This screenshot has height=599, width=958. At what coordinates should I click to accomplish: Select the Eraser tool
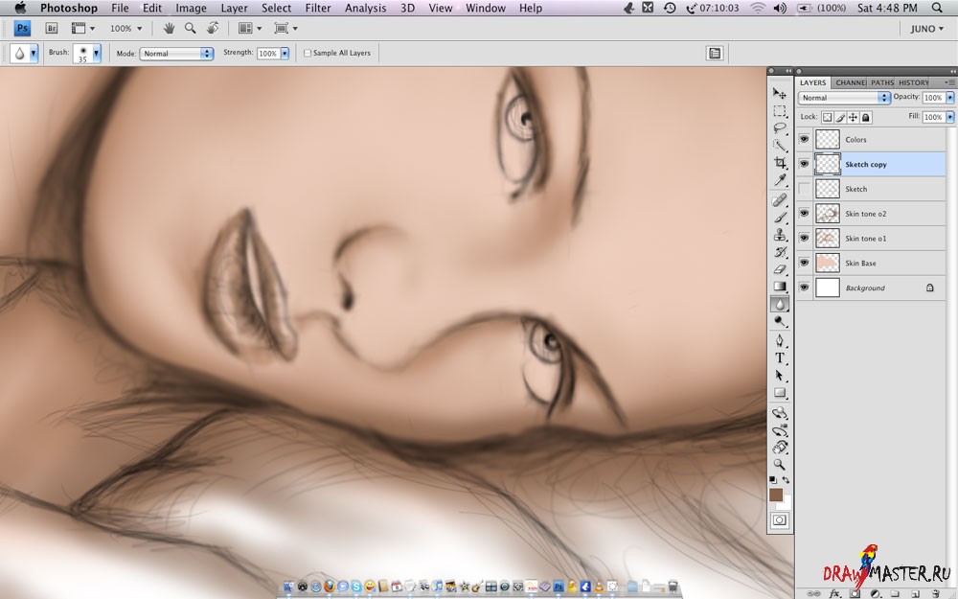click(x=780, y=269)
